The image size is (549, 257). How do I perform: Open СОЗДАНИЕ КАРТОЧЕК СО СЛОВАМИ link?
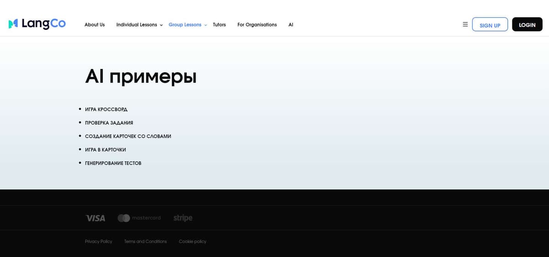click(128, 136)
